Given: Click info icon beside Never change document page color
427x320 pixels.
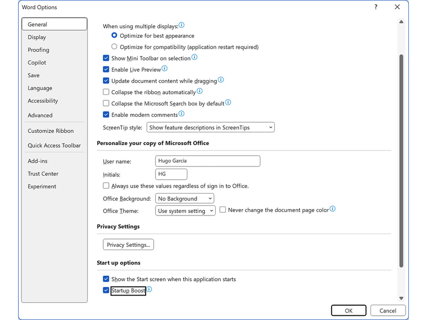Looking at the screenshot, I should tap(333, 209).
